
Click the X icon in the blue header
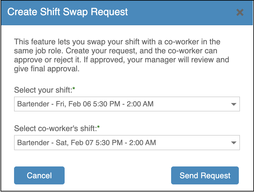pos(240,12)
